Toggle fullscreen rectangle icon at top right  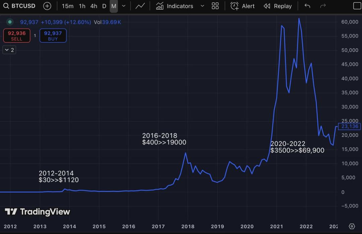[357, 6]
